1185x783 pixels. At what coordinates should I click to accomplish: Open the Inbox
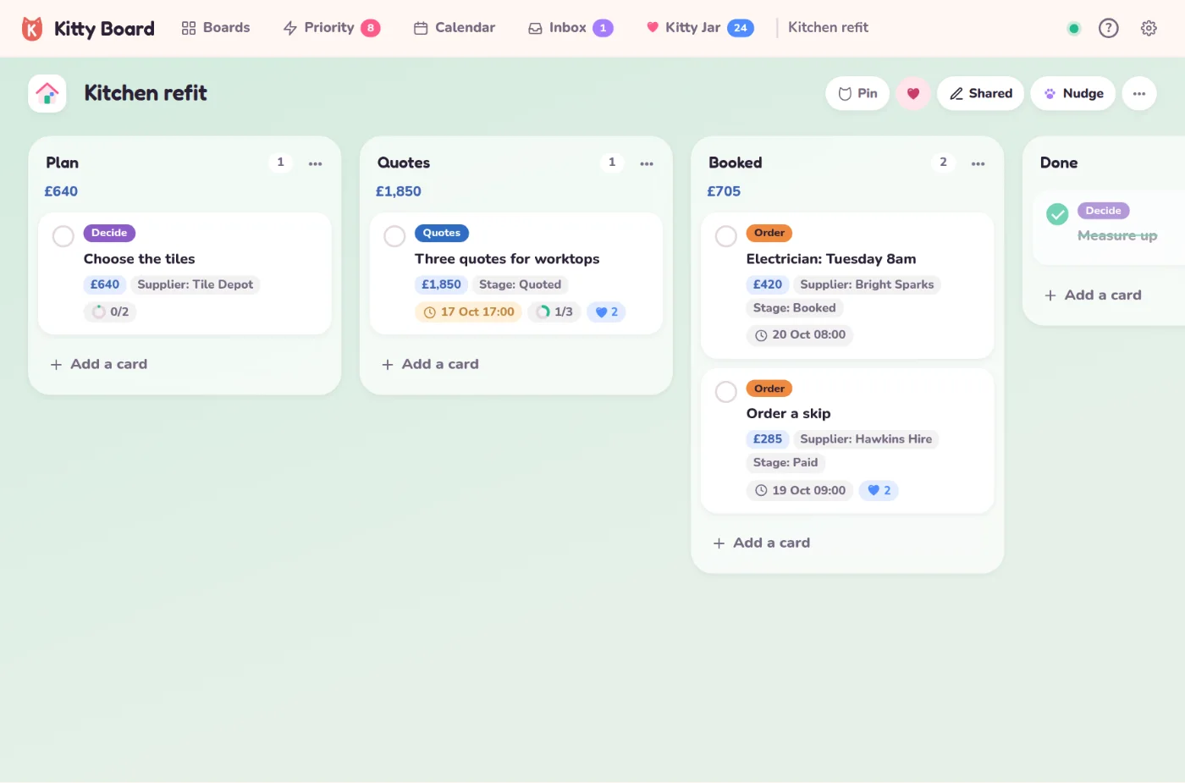[570, 28]
